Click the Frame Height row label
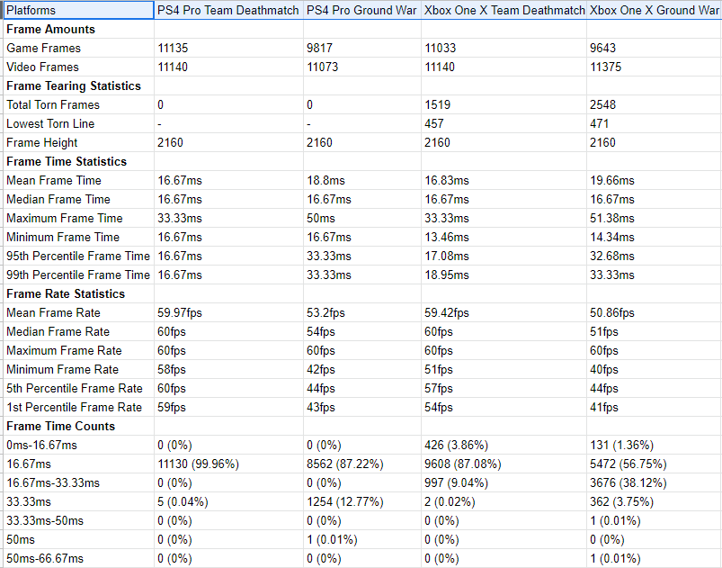722x568 pixels. pyautogui.click(x=42, y=142)
